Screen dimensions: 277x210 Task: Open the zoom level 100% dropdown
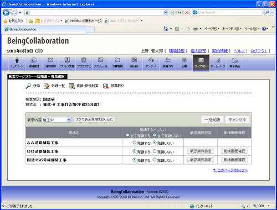269,206
